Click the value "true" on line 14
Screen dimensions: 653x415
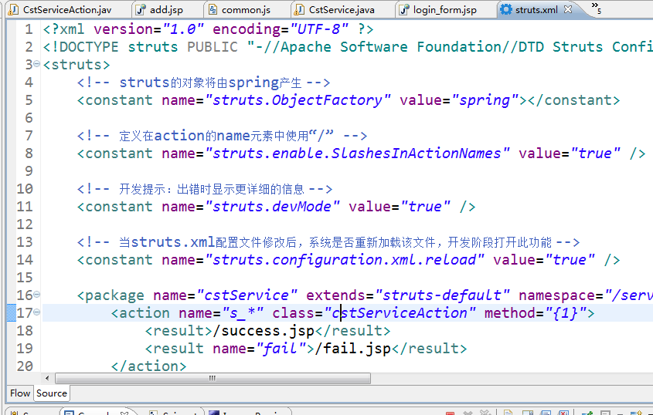point(570,260)
